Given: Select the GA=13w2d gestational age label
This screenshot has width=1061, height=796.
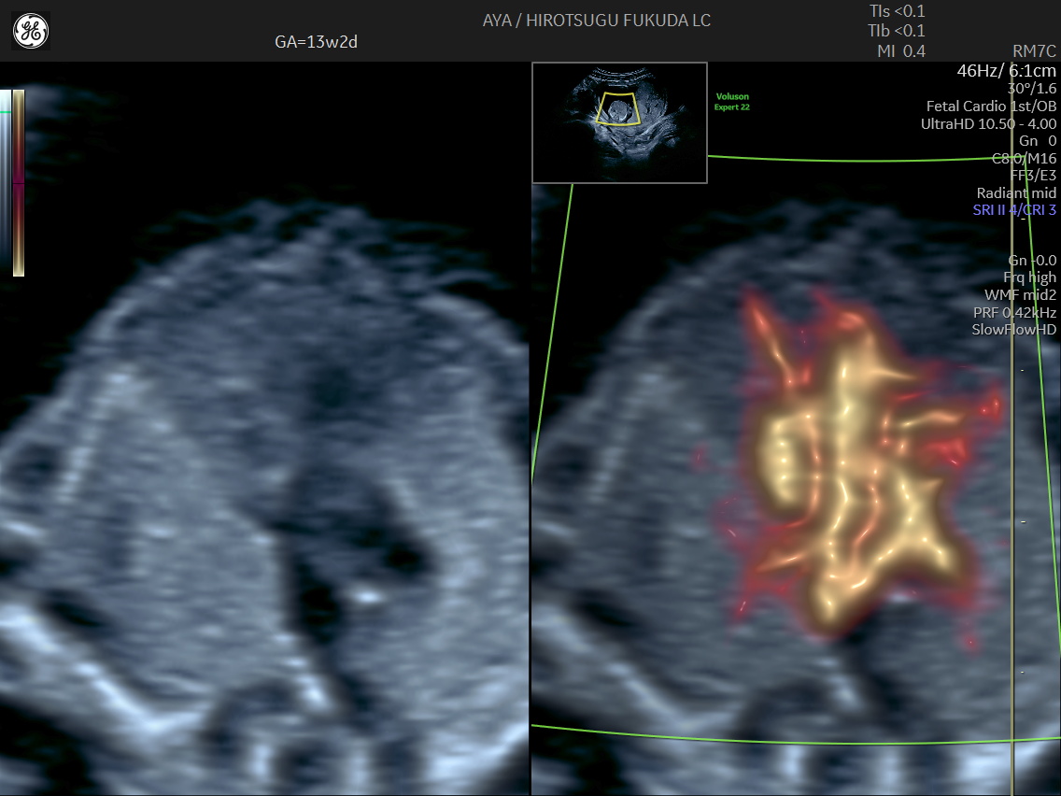Looking at the screenshot, I should click(x=318, y=42).
